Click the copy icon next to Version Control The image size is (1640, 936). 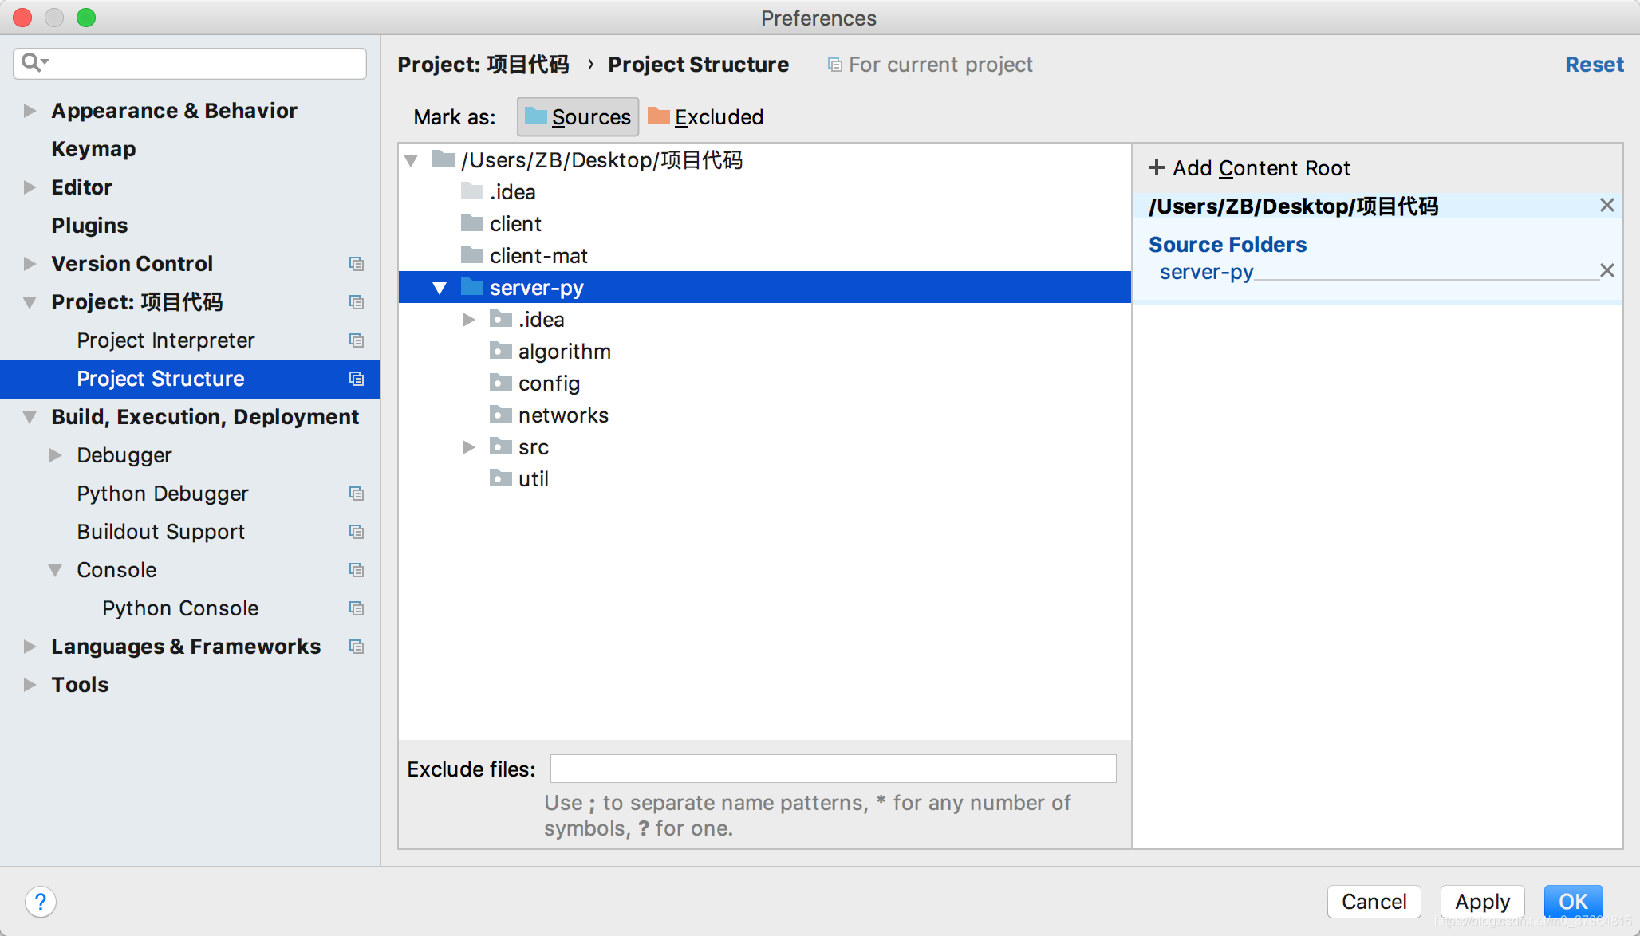point(357,264)
